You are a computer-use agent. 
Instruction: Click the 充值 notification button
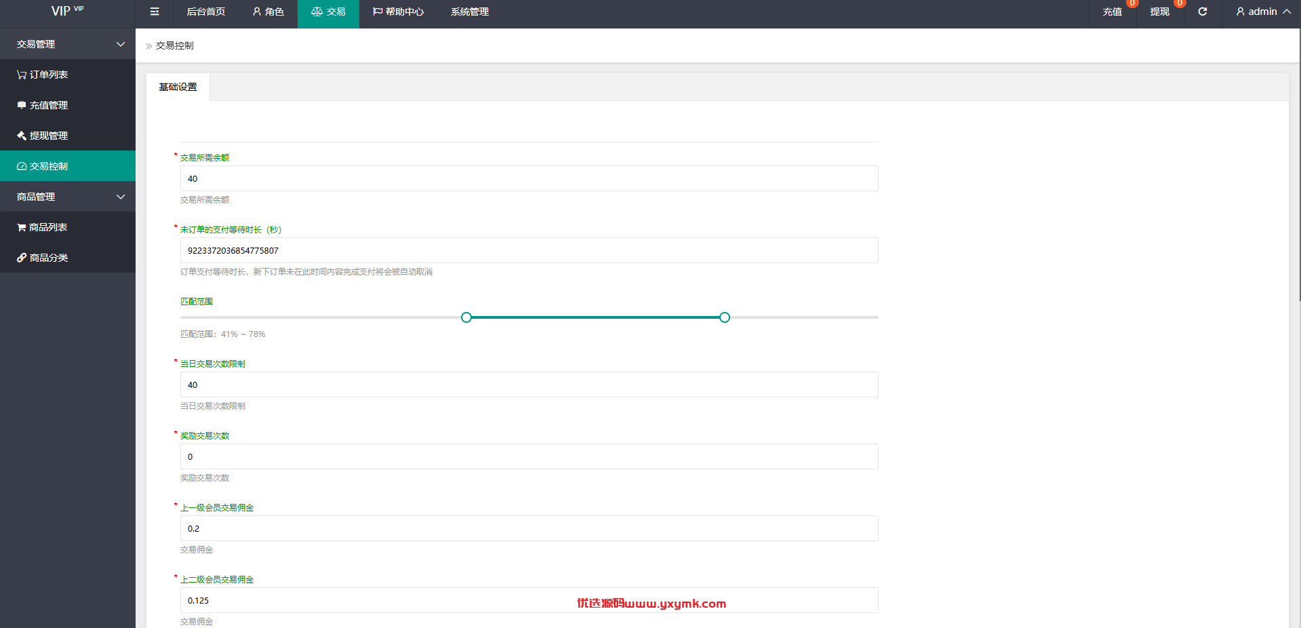[x=1113, y=12]
